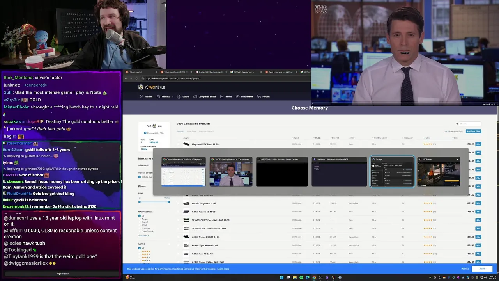This screenshot has width=499, height=281.
Task: Check the Kingston manufacturer filter
Action: coord(140,228)
